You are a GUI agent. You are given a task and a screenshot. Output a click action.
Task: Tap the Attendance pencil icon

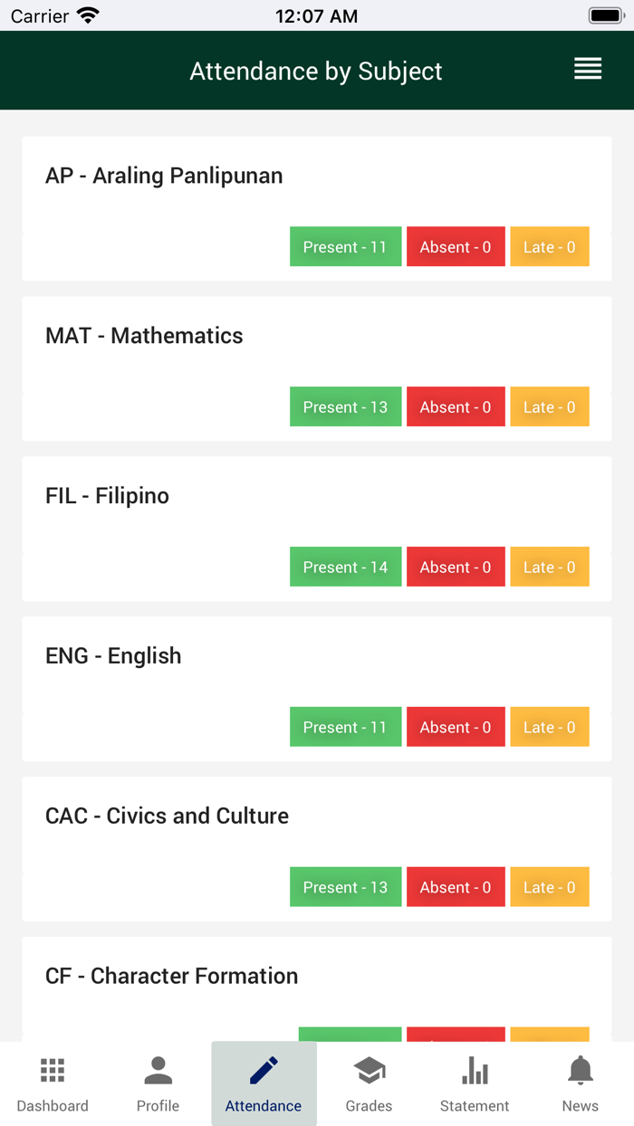tap(264, 1071)
